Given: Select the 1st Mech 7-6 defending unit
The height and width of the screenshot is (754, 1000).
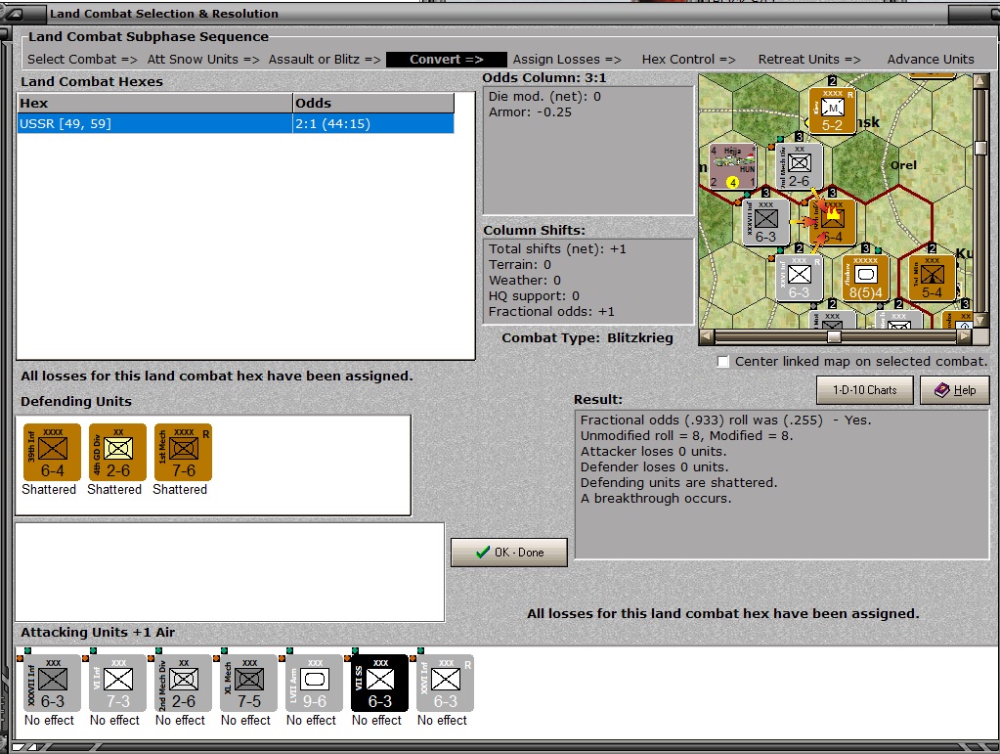Looking at the screenshot, I should point(183,452).
